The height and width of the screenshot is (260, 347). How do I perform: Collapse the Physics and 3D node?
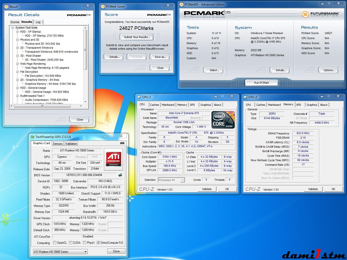pyautogui.click(x=18, y=40)
